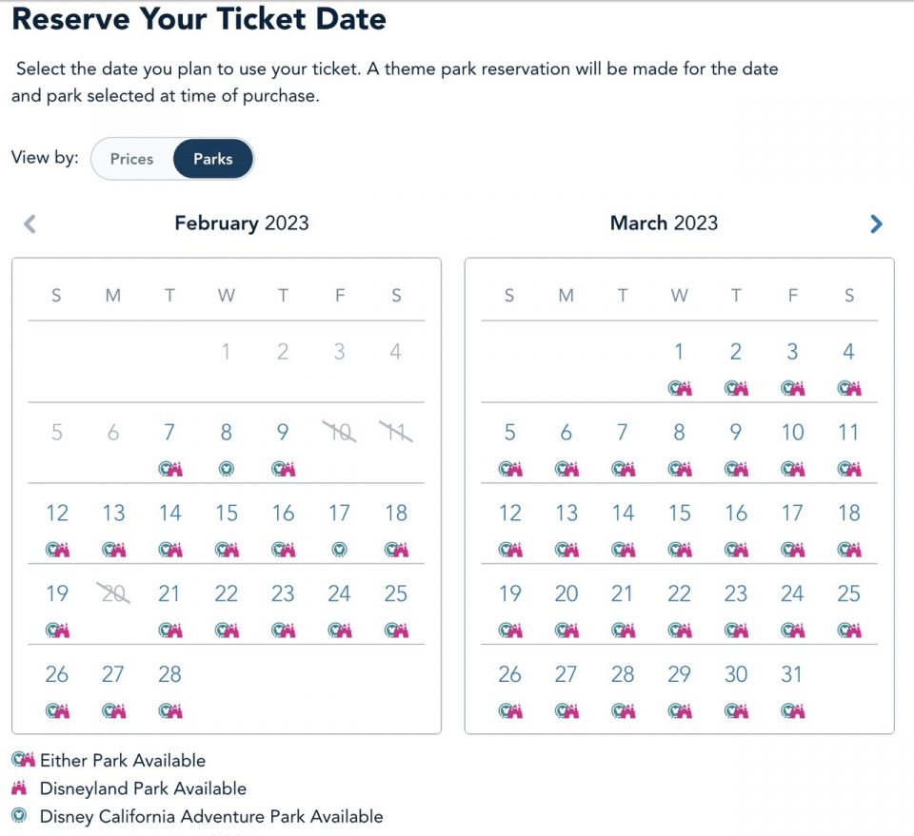Open the February 2023 calendar header

pyautogui.click(x=241, y=223)
